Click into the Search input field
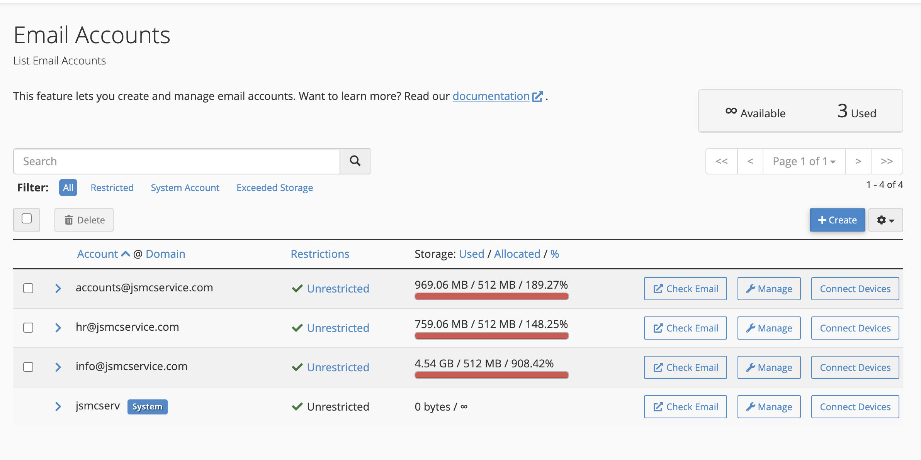Screen dimensions: 921x460 [177, 161]
